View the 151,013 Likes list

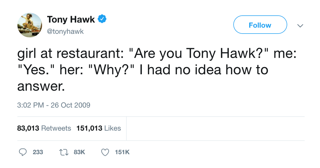(x=98, y=128)
